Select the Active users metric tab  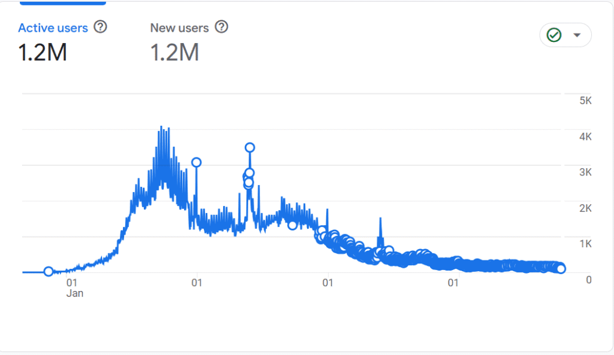coord(53,28)
